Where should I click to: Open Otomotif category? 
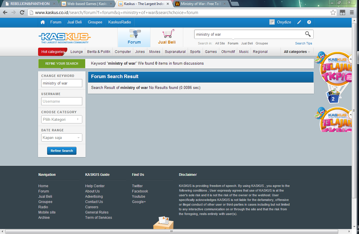228,52
